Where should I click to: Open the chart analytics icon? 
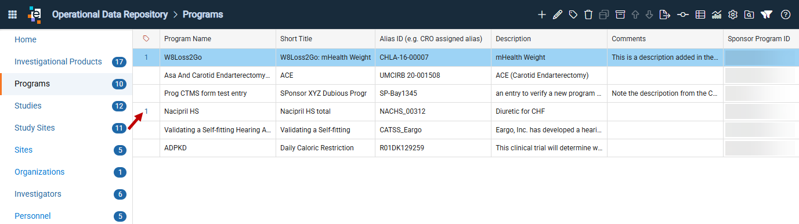(717, 15)
